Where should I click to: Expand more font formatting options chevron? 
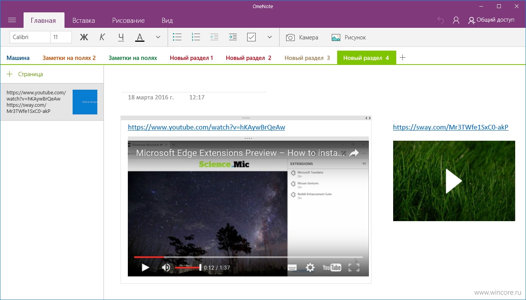(158, 37)
